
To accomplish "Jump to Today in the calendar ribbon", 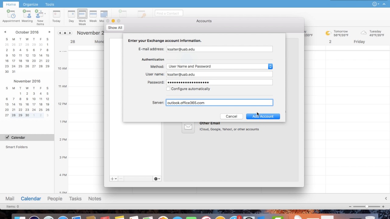I will click(56, 16).
